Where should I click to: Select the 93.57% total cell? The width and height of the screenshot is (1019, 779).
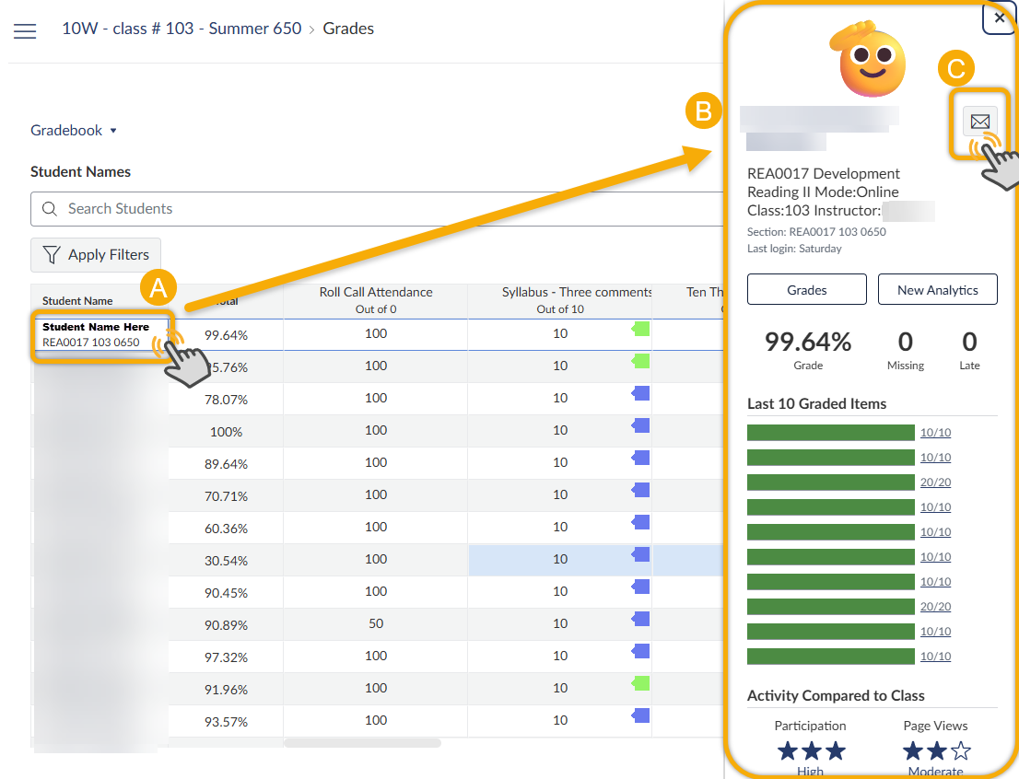[x=226, y=722]
